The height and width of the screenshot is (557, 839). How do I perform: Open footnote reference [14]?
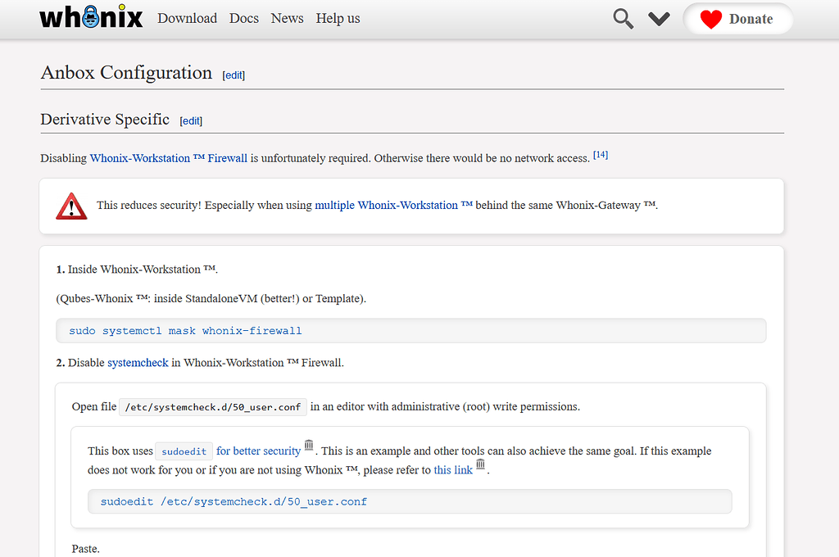pos(601,154)
